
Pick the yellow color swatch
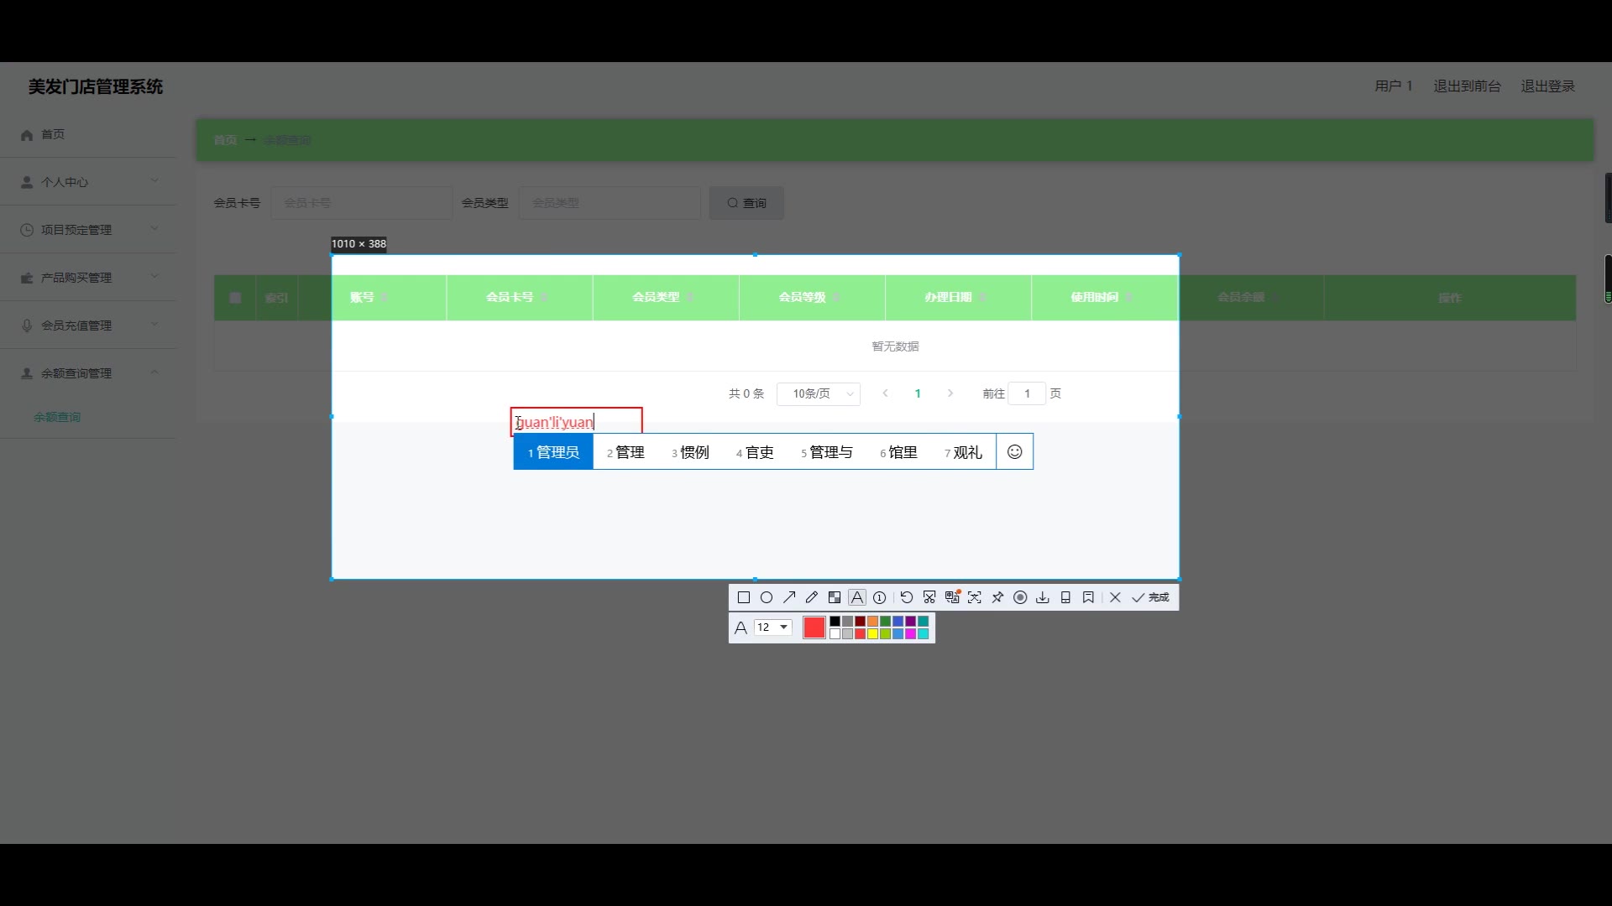click(x=872, y=634)
